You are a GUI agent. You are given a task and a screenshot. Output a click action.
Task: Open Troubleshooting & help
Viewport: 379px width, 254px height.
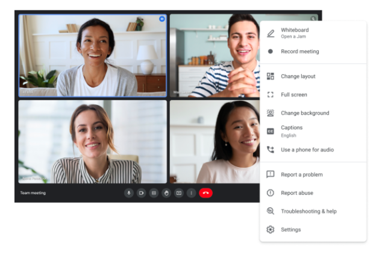(309, 211)
